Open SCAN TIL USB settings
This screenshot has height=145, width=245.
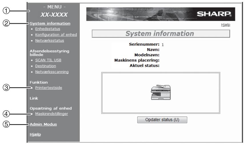(x=48, y=60)
